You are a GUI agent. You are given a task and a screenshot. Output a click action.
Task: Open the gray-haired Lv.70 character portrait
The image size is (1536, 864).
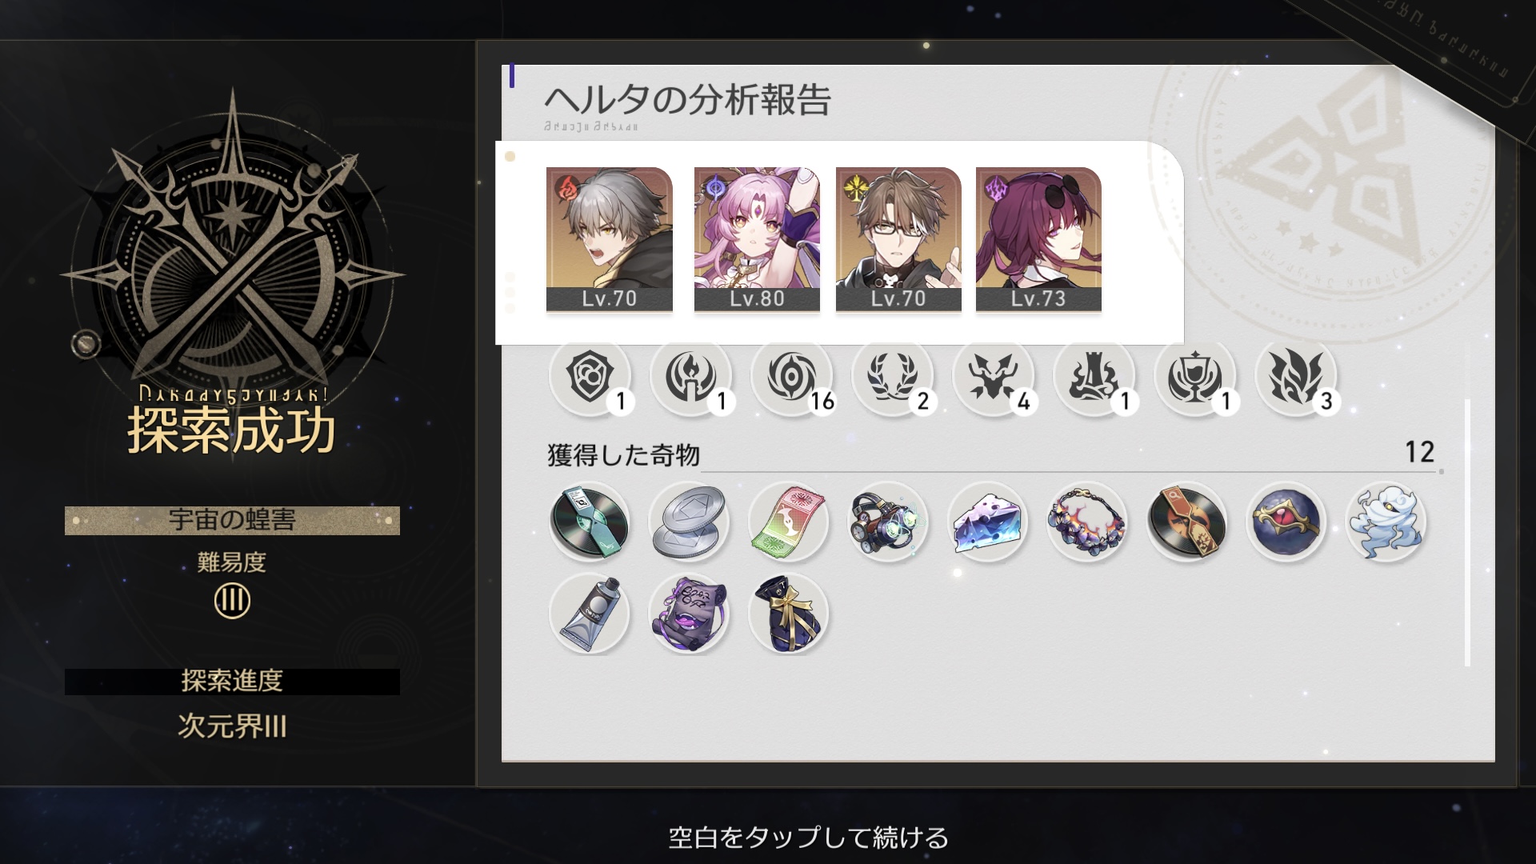[610, 238]
